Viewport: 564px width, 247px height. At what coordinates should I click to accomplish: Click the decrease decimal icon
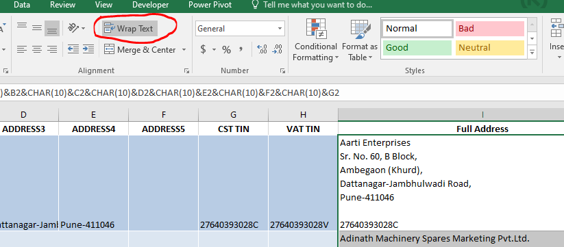click(278, 49)
